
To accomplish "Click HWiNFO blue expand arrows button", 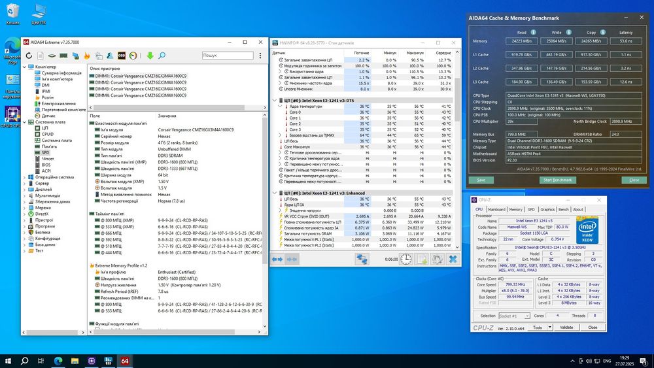I will [277, 259].
